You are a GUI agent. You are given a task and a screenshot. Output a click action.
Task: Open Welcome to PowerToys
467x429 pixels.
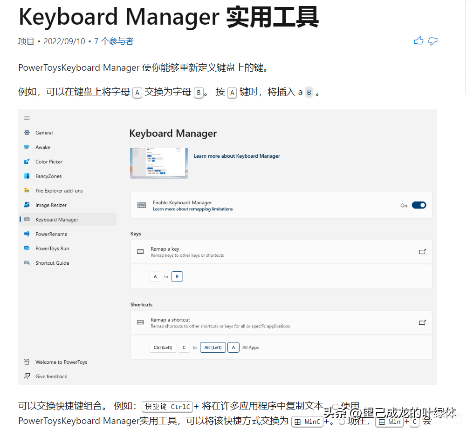coord(62,362)
